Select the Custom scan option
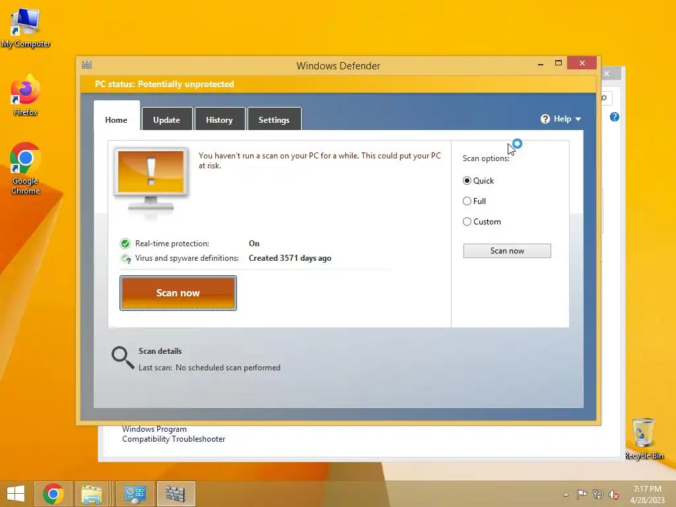Viewport: 676px width, 507px height. (482, 222)
